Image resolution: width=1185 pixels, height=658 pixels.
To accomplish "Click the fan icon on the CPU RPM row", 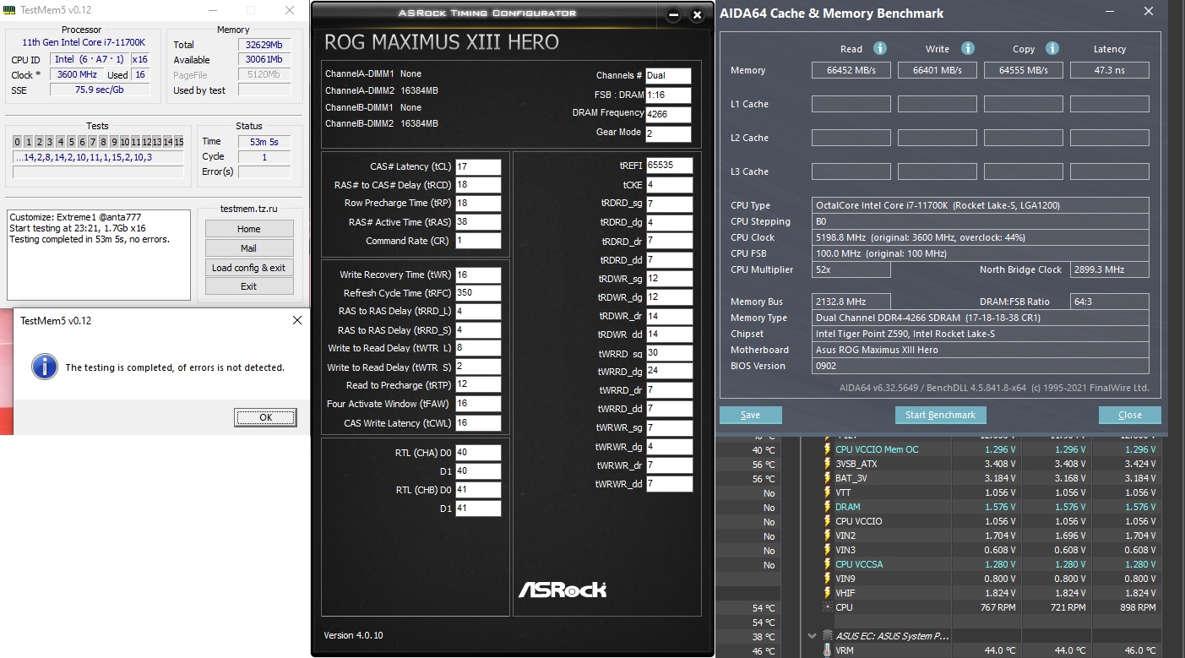I will tap(827, 607).
